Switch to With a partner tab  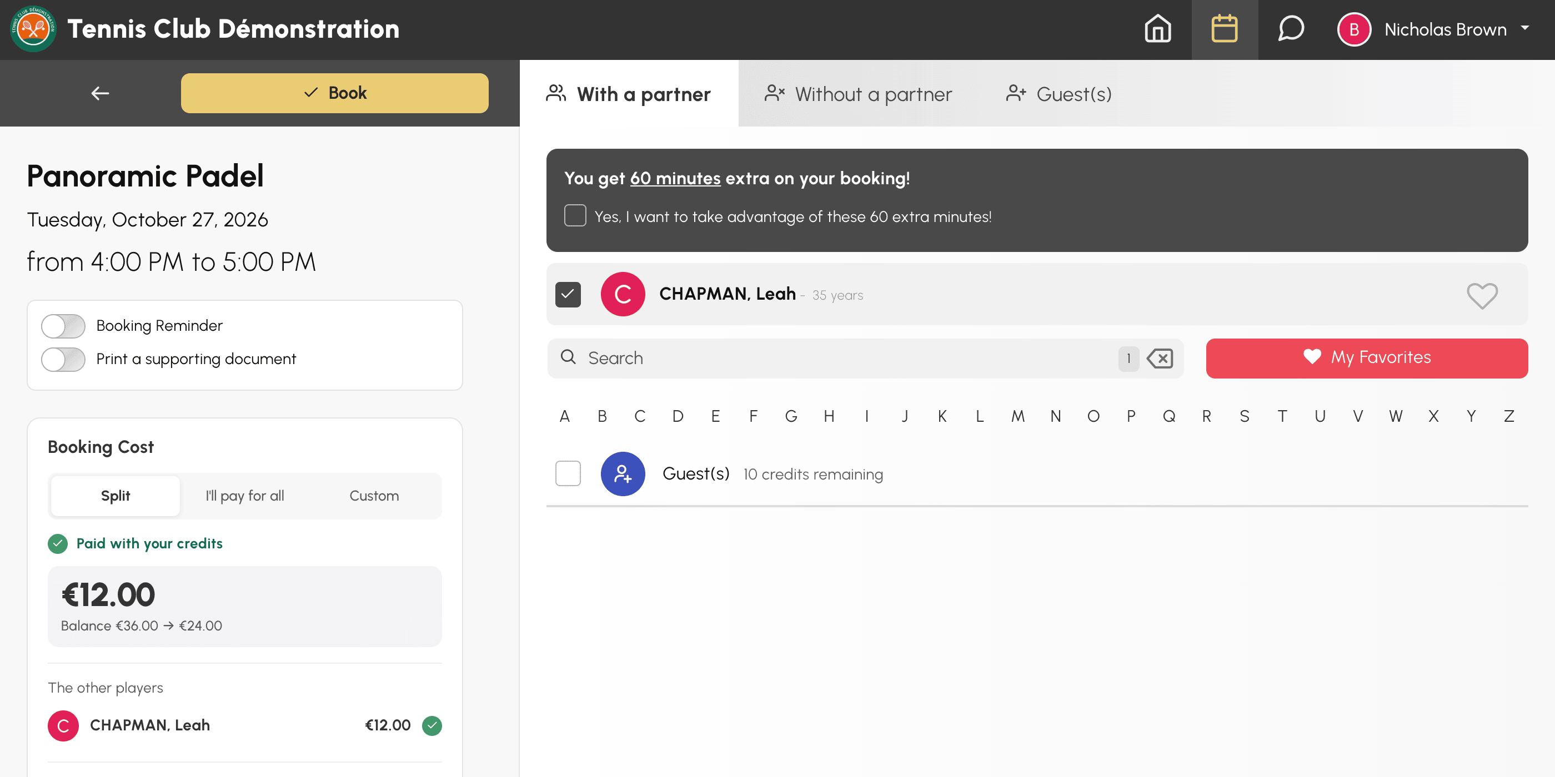629,93
